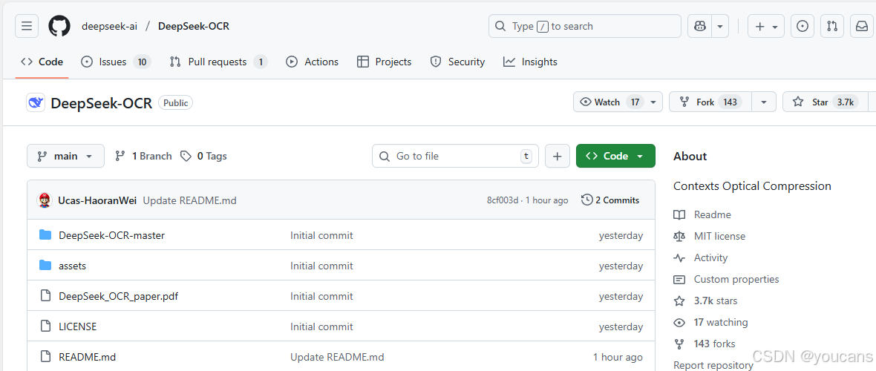Click the GitHub Octocat logo
The height and width of the screenshot is (371, 876).
coord(59,26)
